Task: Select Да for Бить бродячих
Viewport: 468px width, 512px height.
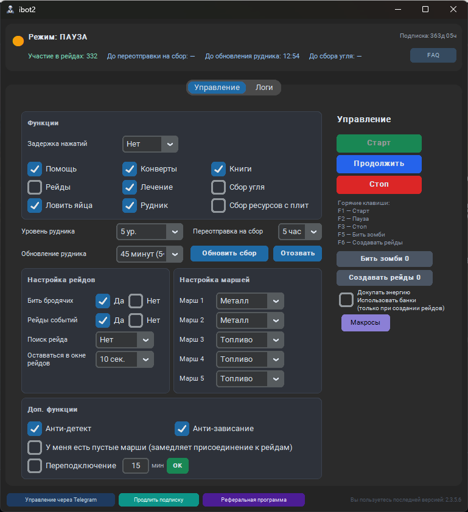Action: coord(103,301)
